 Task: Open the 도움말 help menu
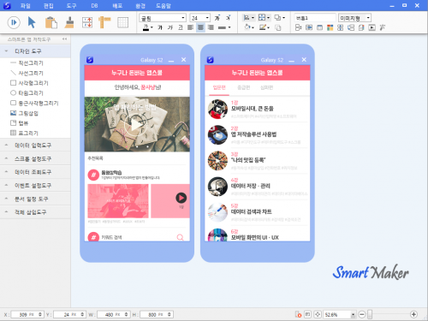(163, 6)
